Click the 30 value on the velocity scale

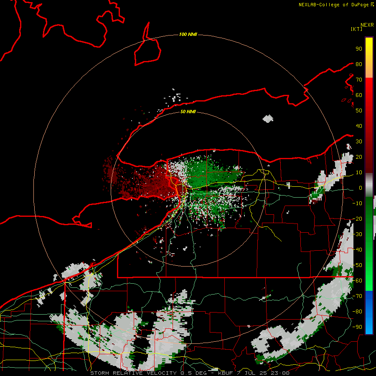(359, 142)
